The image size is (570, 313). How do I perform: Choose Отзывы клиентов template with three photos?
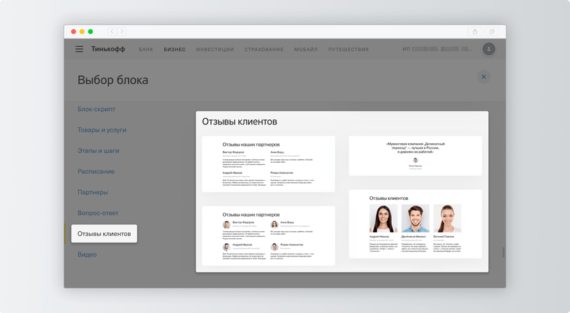point(415,224)
